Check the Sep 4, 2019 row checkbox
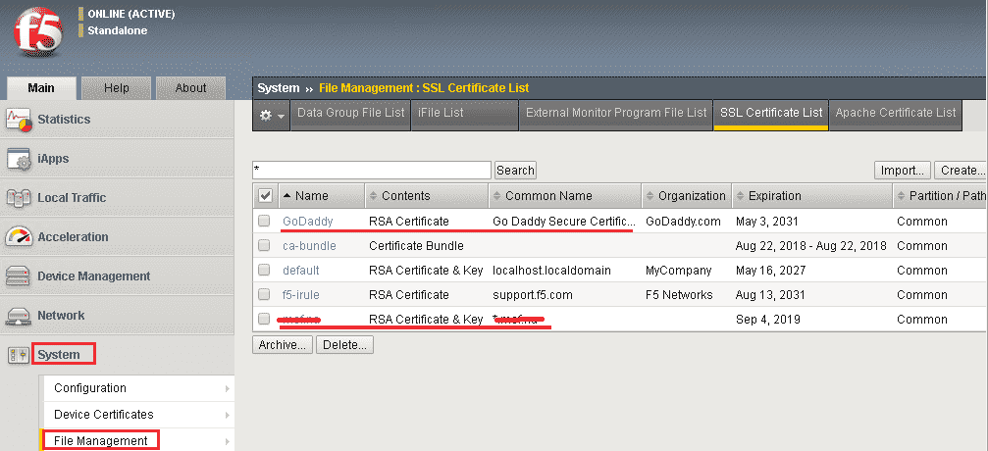This screenshot has height=451, width=988. (264, 320)
